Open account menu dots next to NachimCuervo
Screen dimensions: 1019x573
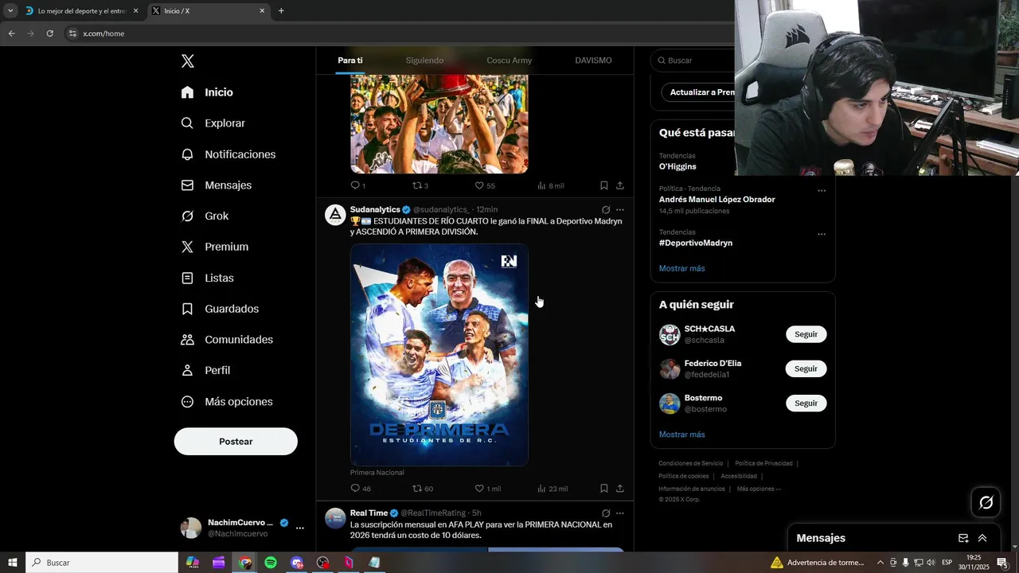[300, 528]
